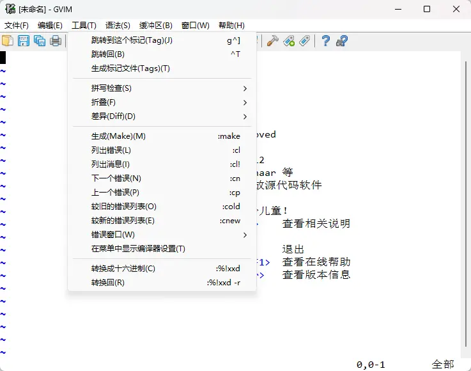Select 较新的错误列表(E)
471x371 pixels.
pos(162,221)
